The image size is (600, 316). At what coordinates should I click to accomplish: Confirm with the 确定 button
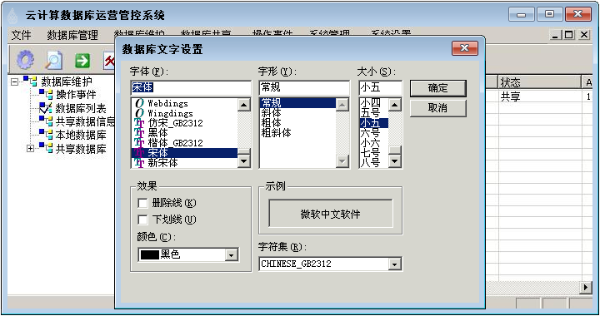tap(437, 88)
